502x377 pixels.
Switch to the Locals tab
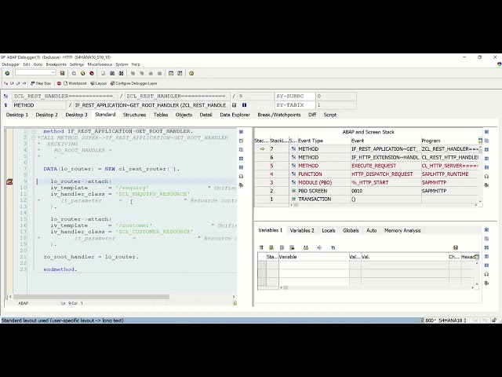329,230
